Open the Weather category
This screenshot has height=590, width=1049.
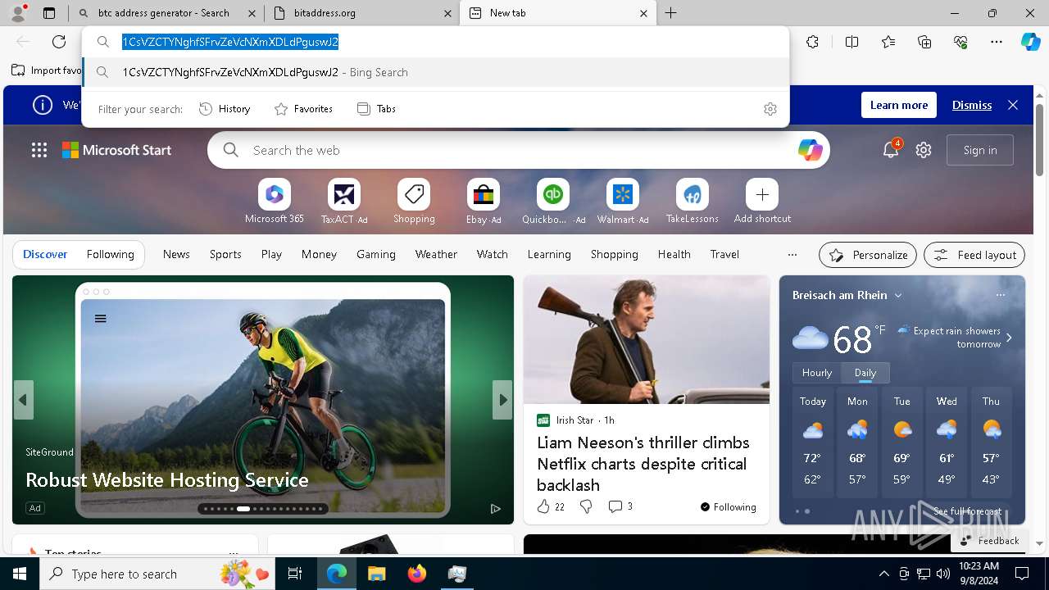click(x=436, y=255)
